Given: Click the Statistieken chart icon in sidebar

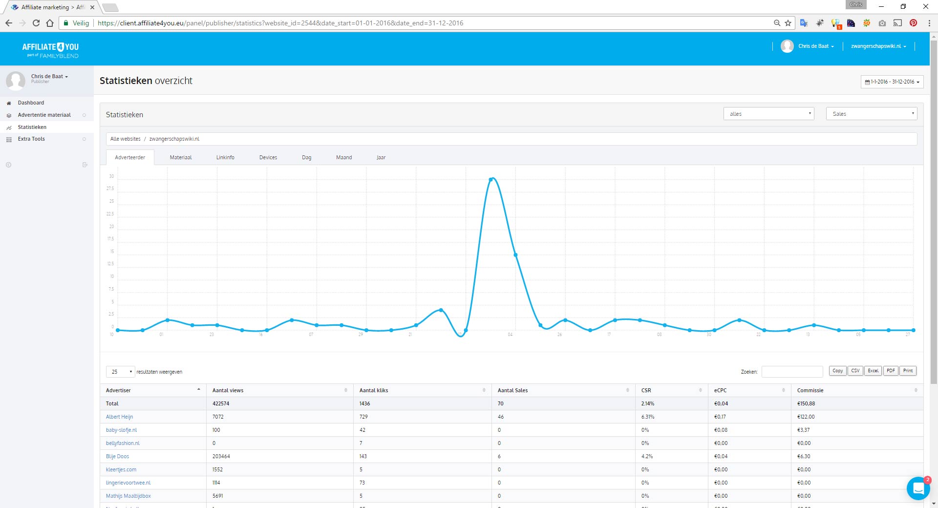Looking at the screenshot, I should click(x=9, y=127).
